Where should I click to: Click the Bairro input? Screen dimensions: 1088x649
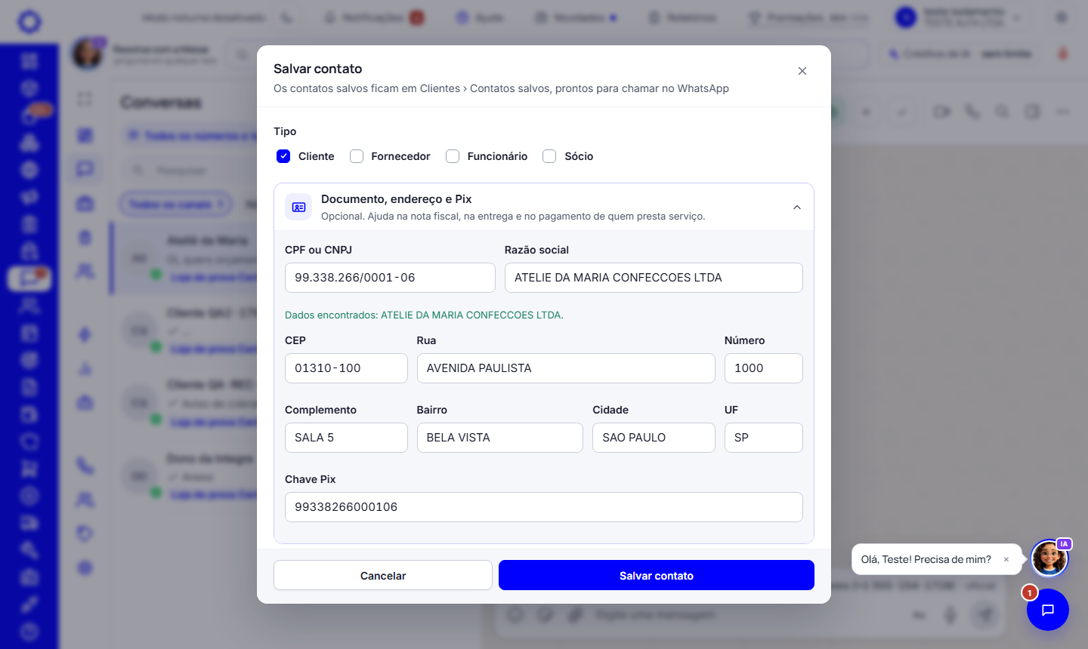click(x=500, y=438)
